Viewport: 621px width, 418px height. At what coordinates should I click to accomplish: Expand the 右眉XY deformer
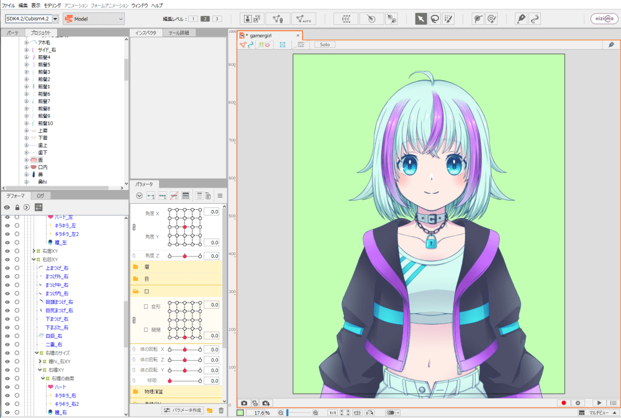pos(34,251)
